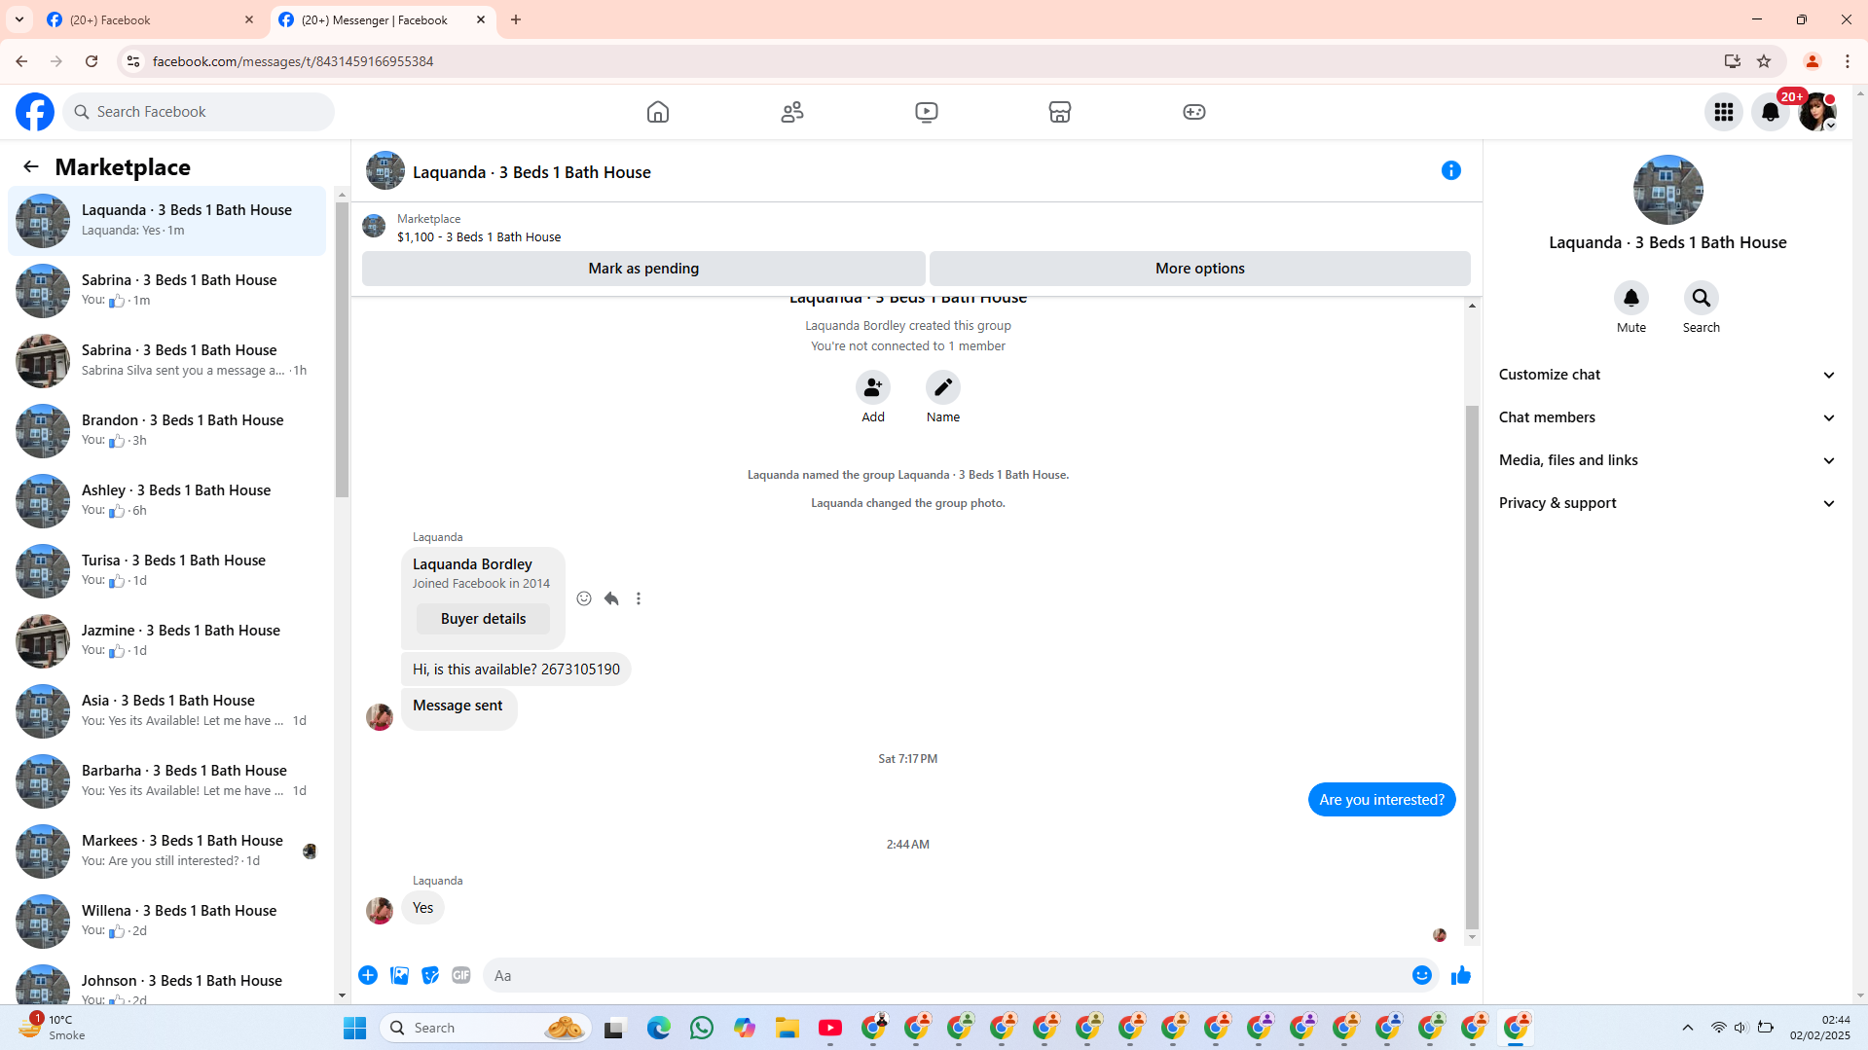Open Barbarha · 3 Beds 1 Bath House chat
Screen dimensions: 1868x1050
pyautogui.click(x=167, y=781)
